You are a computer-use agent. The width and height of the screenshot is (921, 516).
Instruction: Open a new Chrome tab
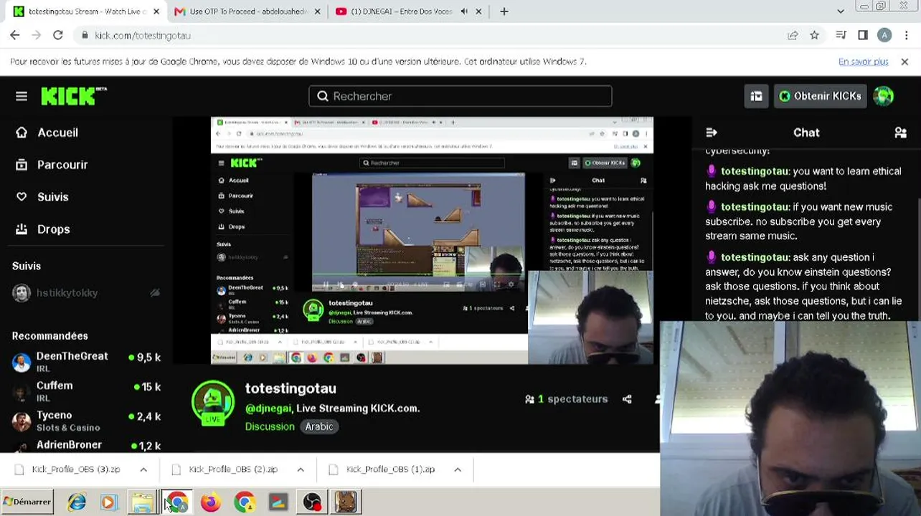click(504, 11)
